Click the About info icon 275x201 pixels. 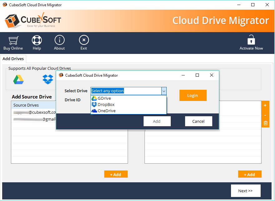pos(59,40)
